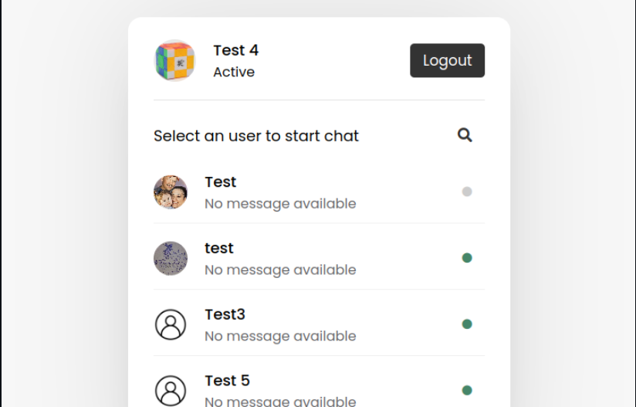Click the green status dot for Test3
636x407 pixels.
467,324
